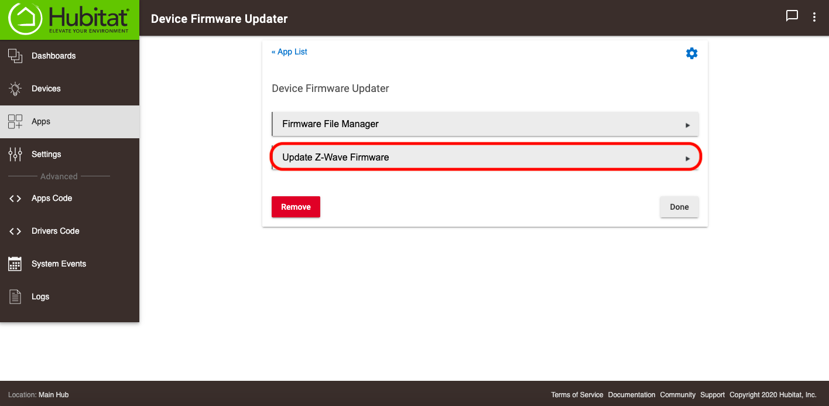829x406 pixels.
Task: Return via « App List link
Action: click(x=289, y=52)
